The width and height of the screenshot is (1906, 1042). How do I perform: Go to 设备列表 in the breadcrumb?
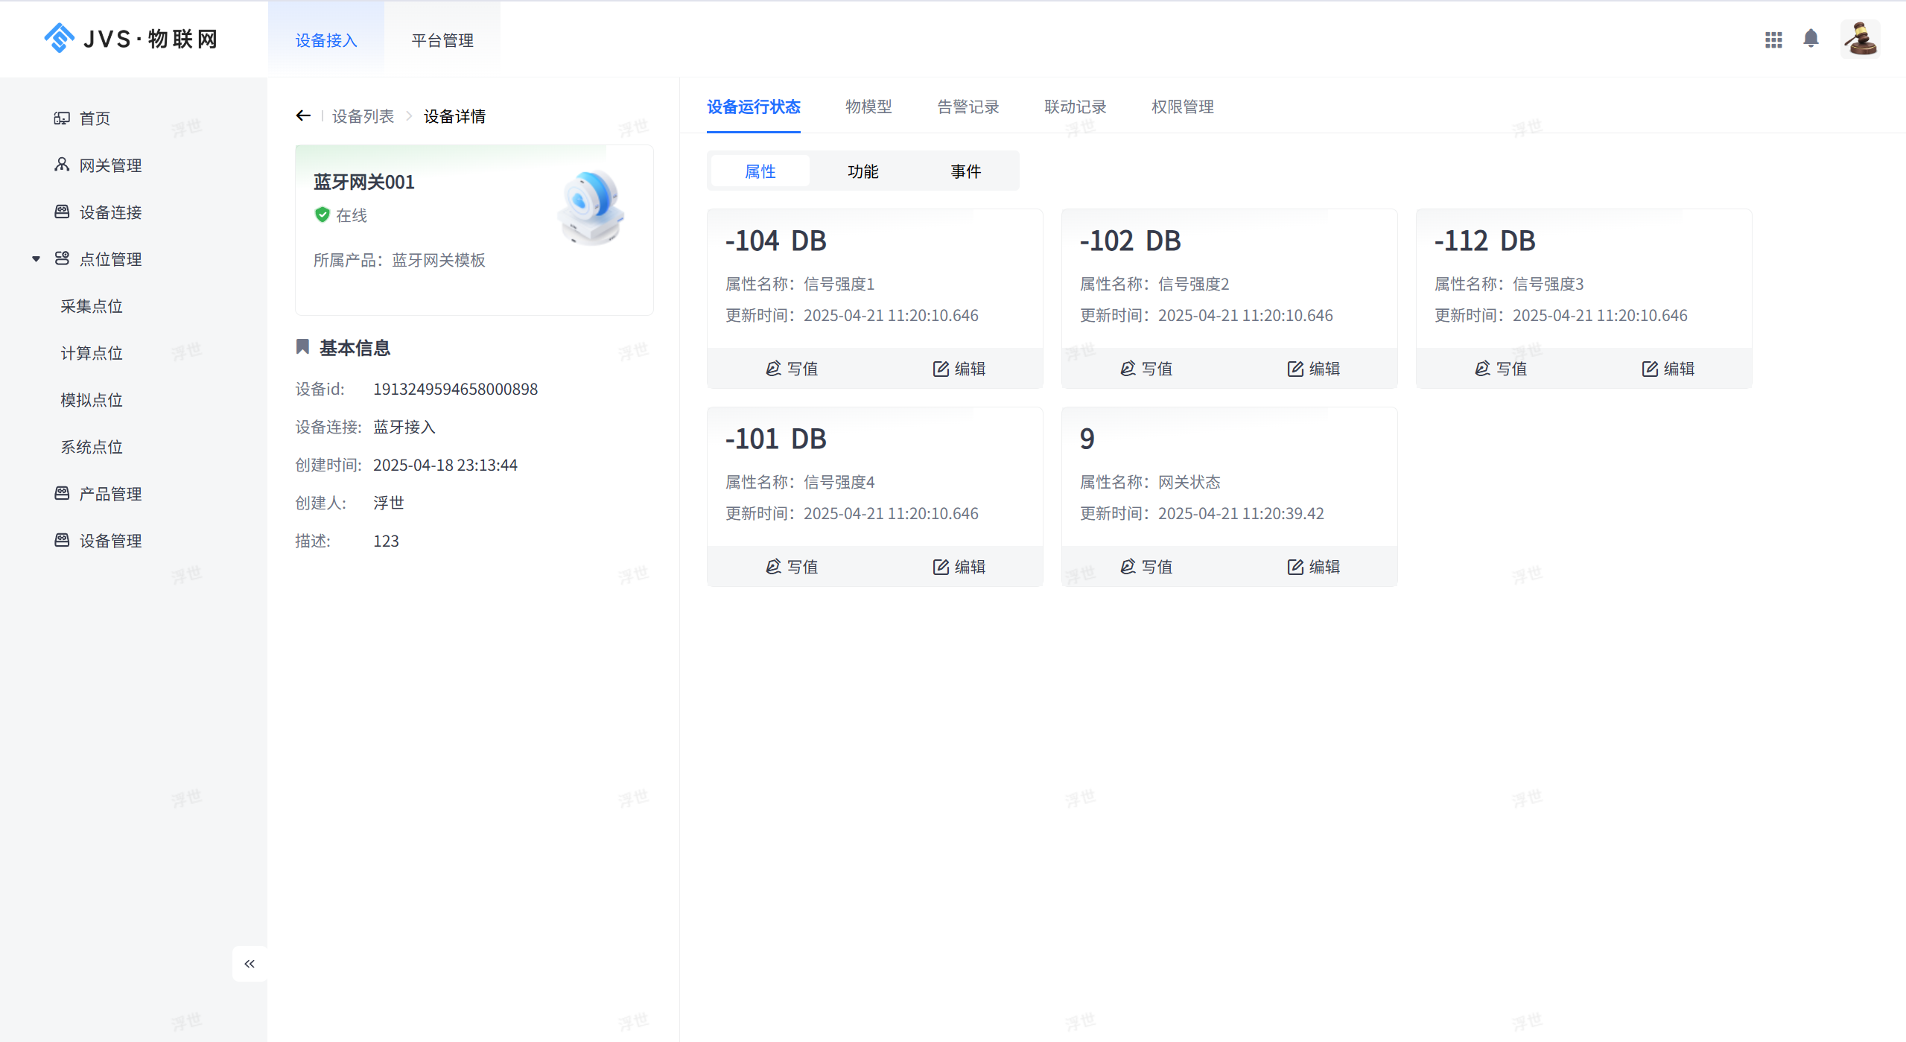click(363, 116)
